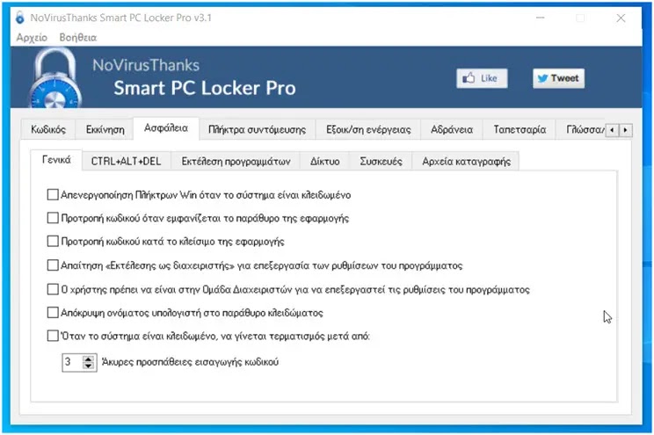Decrease invalid attempts with the spinner down arrow
654x435 pixels.
pyautogui.click(x=88, y=366)
